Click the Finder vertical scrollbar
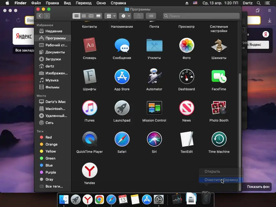The width and height of the screenshot is (276, 207). click(x=240, y=132)
